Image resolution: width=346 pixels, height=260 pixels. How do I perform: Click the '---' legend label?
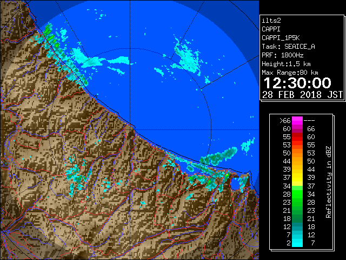pyautogui.click(x=309, y=121)
